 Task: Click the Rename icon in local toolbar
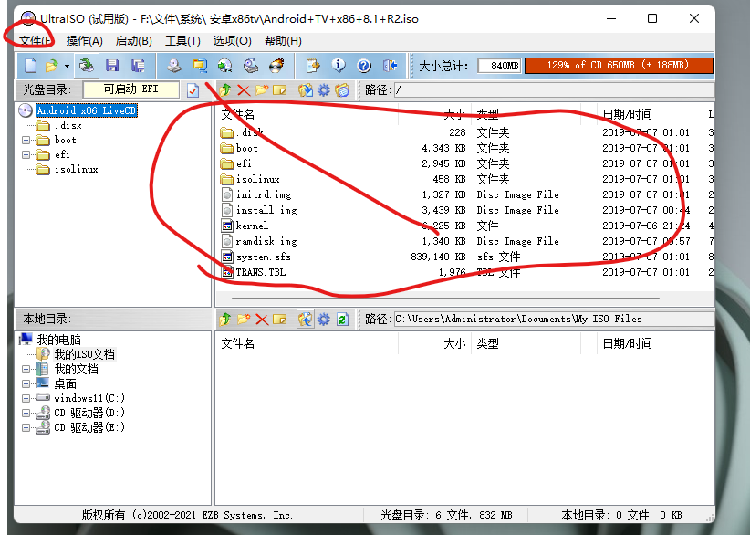coord(280,320)
